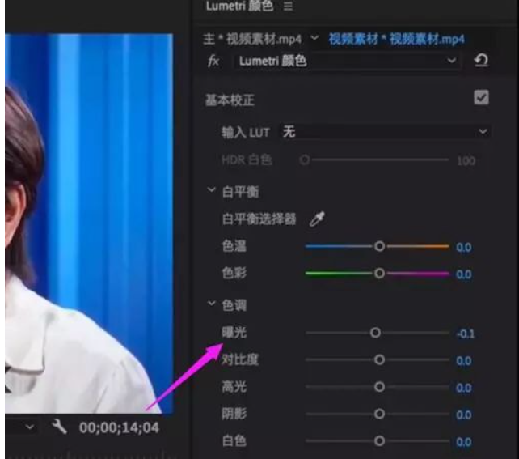Click the reset effect arrow icon
The image size is (519, 459).
[x=481, y=61]
